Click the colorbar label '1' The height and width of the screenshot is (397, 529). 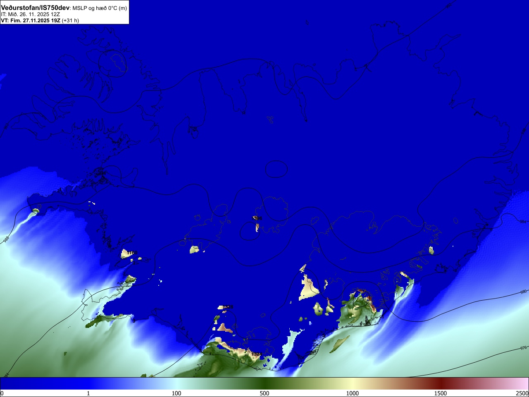pos(88,393)
